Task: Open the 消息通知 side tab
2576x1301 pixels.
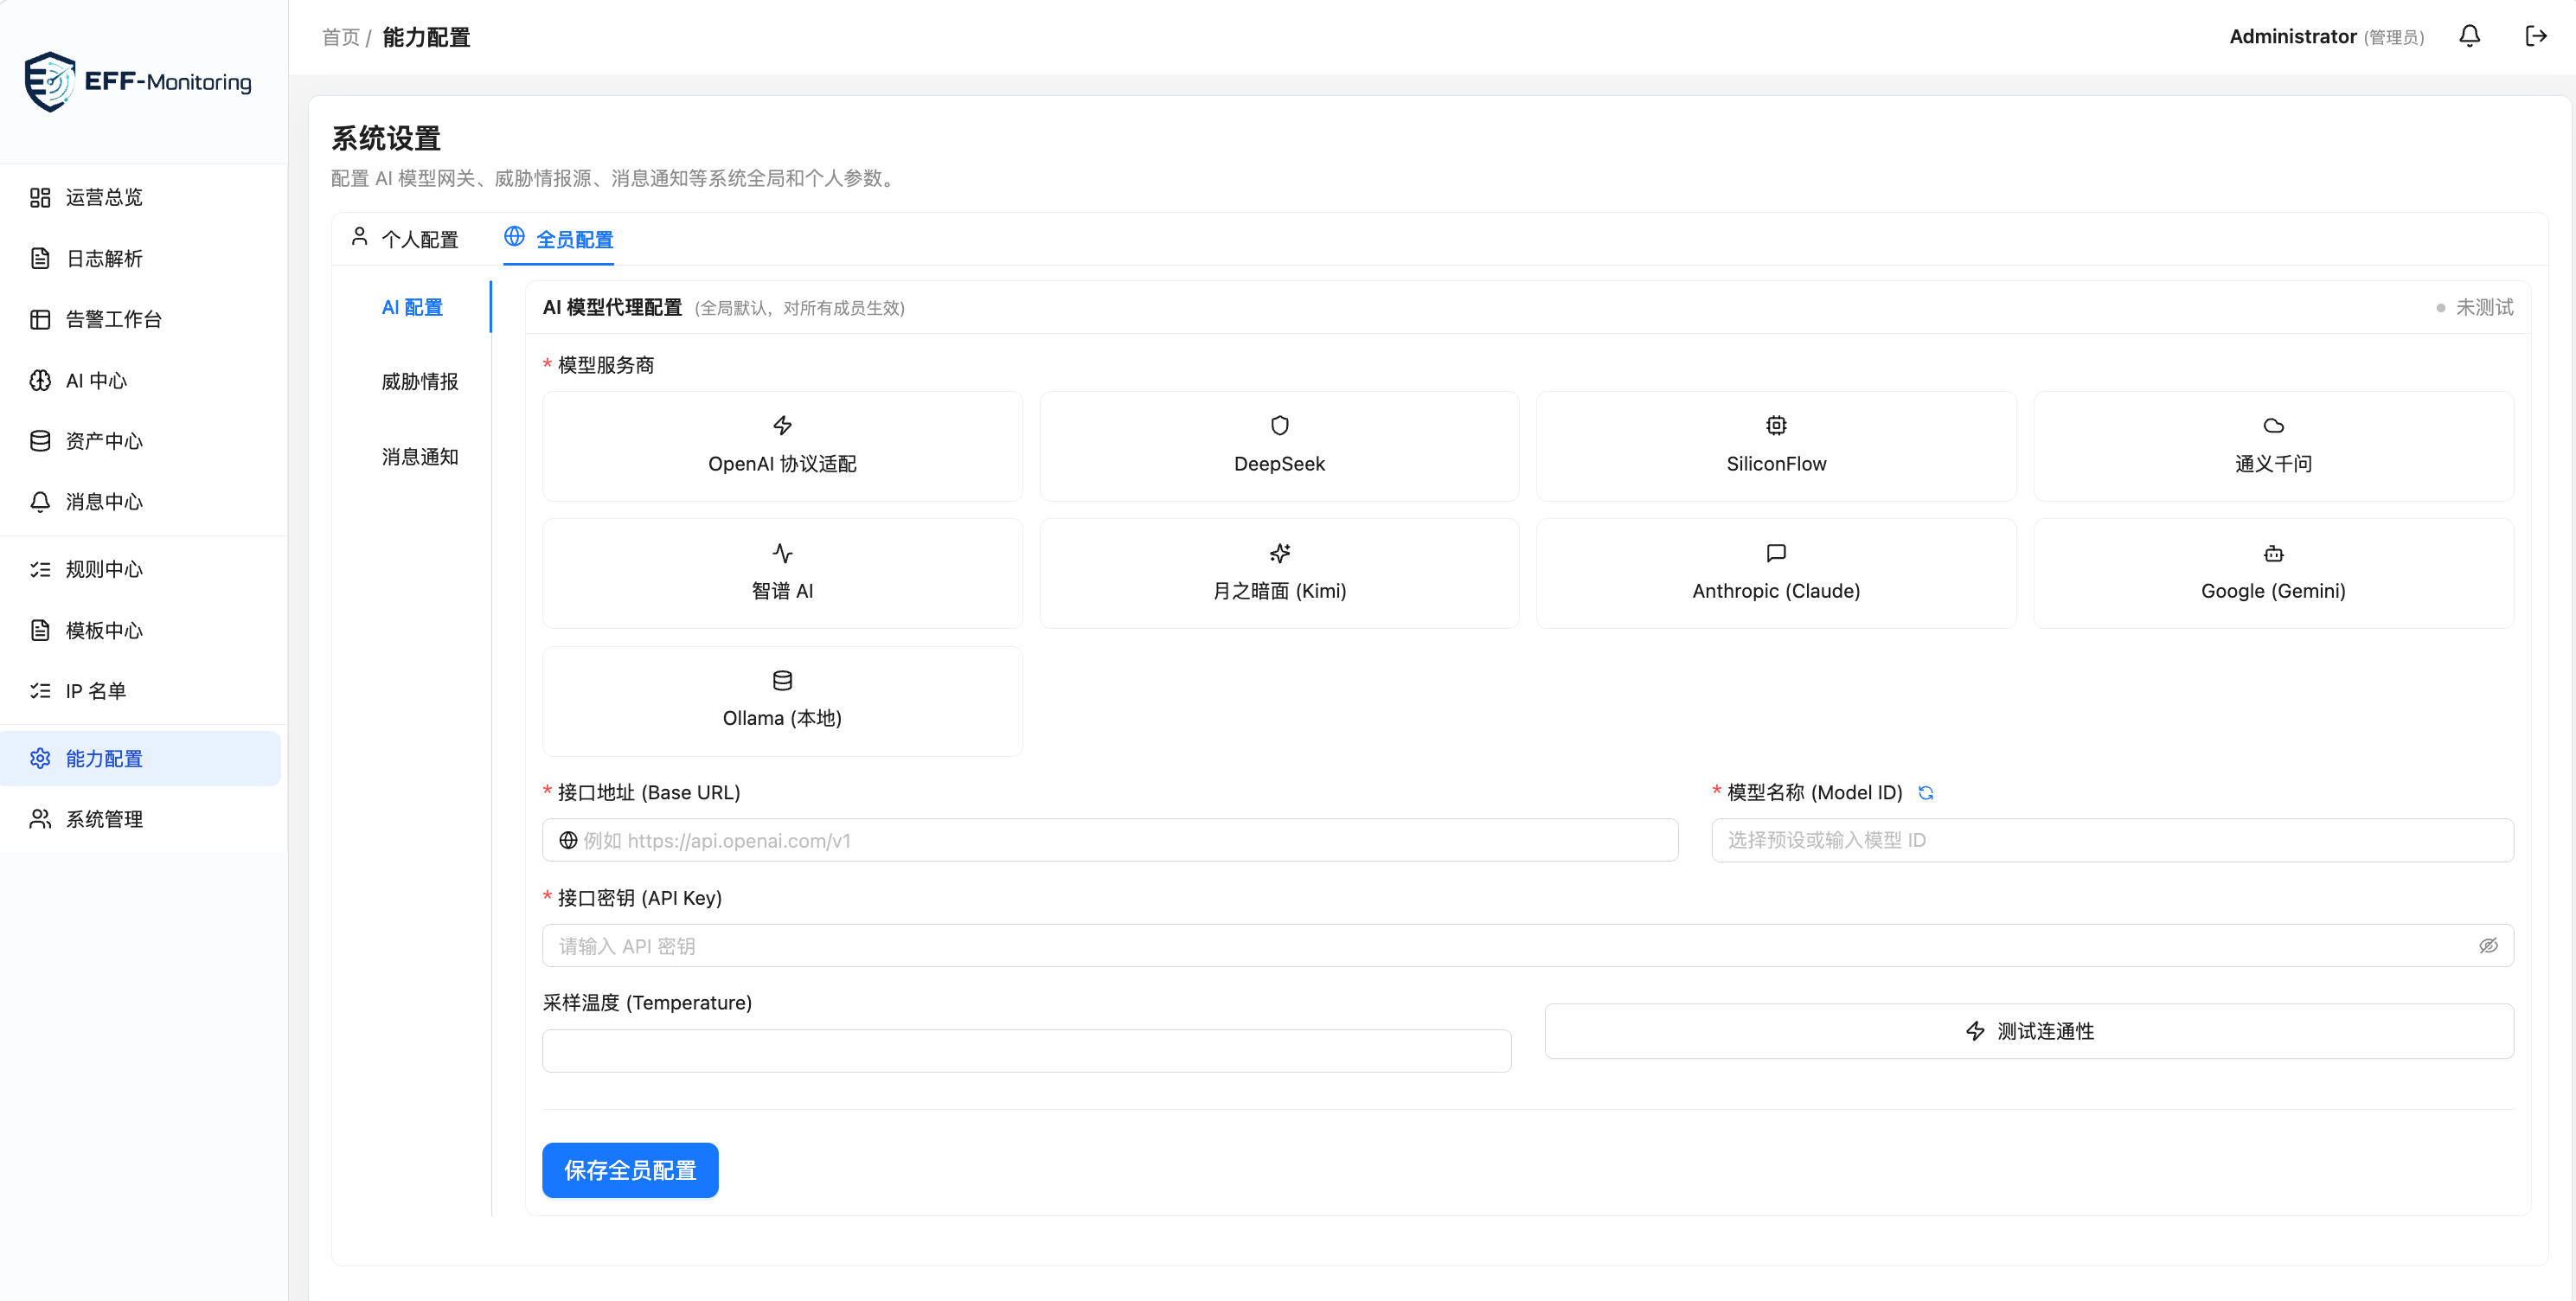Action: point(419,456)
